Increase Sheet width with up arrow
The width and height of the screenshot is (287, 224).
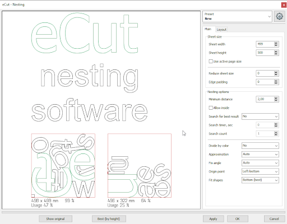276,43
